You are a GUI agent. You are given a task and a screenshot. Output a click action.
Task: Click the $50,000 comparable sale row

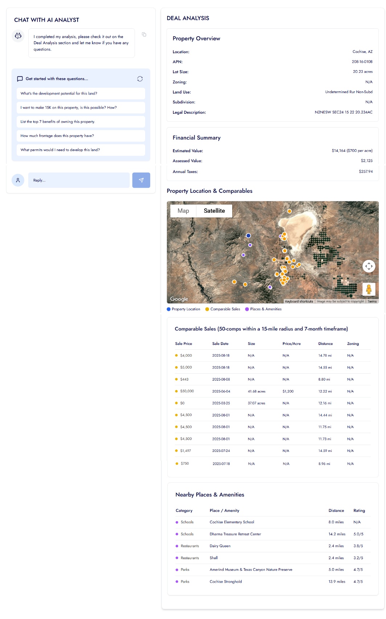pos(273,391)
